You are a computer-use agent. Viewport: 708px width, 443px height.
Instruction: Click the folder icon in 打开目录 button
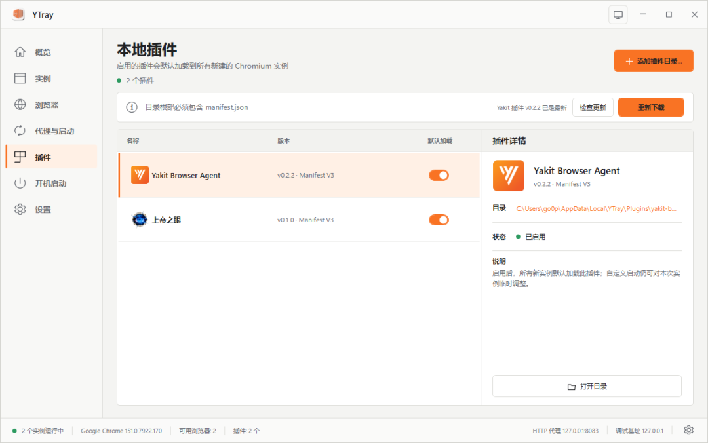click(571, 387)
